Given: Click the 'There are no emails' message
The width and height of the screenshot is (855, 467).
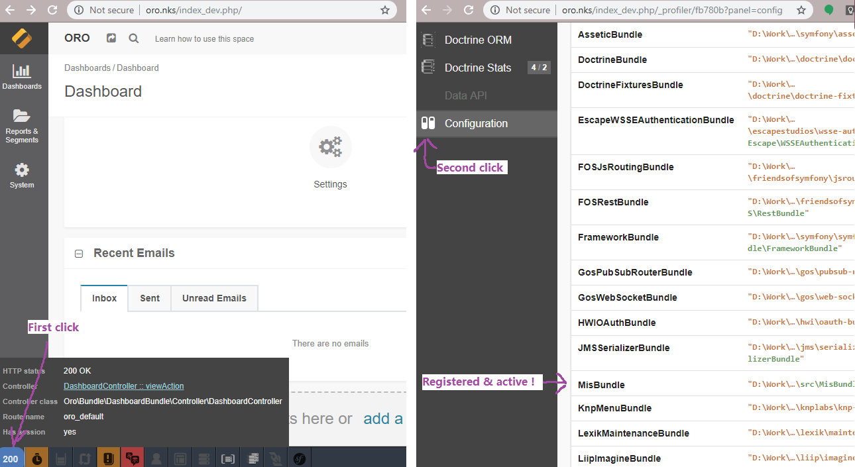Looking at the screenshot, I should pyautogui.click(x=330, y=343).
